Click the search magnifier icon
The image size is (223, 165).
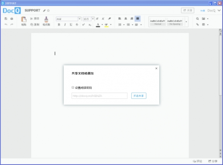tap(197, 19)
